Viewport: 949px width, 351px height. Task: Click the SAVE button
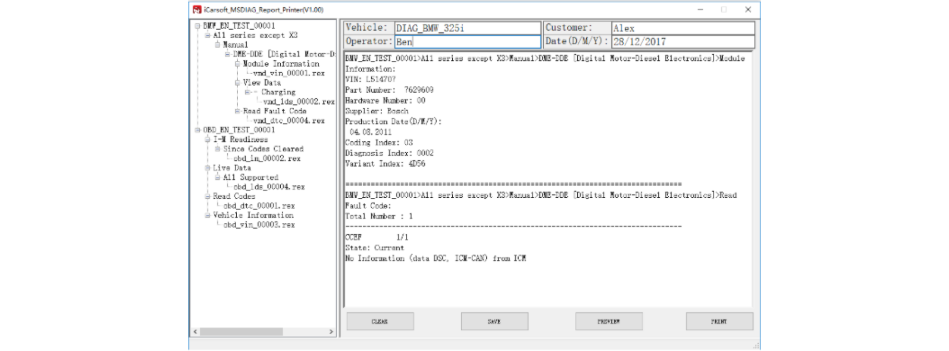(494, 321)
